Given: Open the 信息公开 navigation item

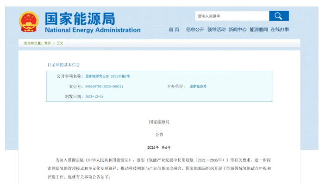Looking at the screenshot, I should [x=195, y=30].
